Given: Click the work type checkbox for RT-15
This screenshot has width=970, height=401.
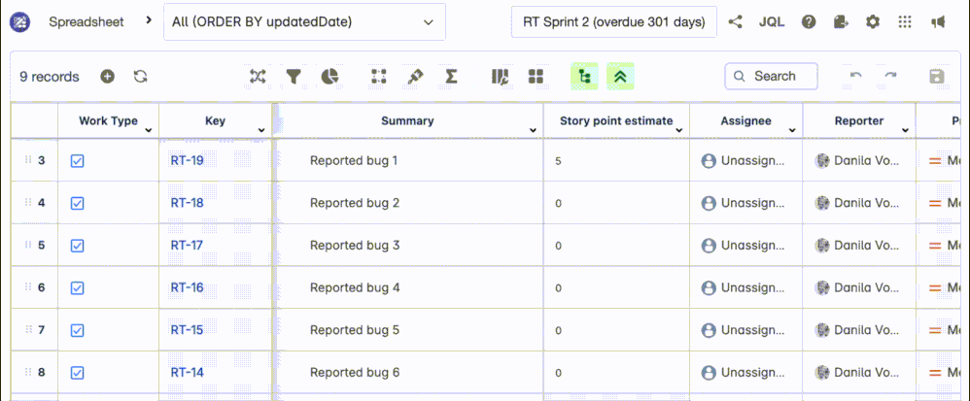Looking at the screenshot, I should tap(78, 330).
